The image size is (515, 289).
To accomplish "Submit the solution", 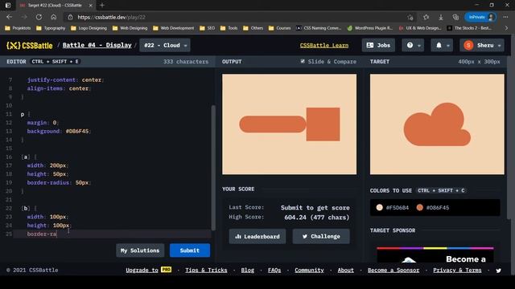I will click(190, 250).
